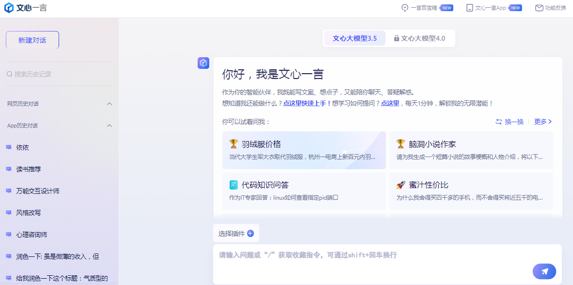Click trophy icon on 羽绒服价格 card

(x=233, y=144)
